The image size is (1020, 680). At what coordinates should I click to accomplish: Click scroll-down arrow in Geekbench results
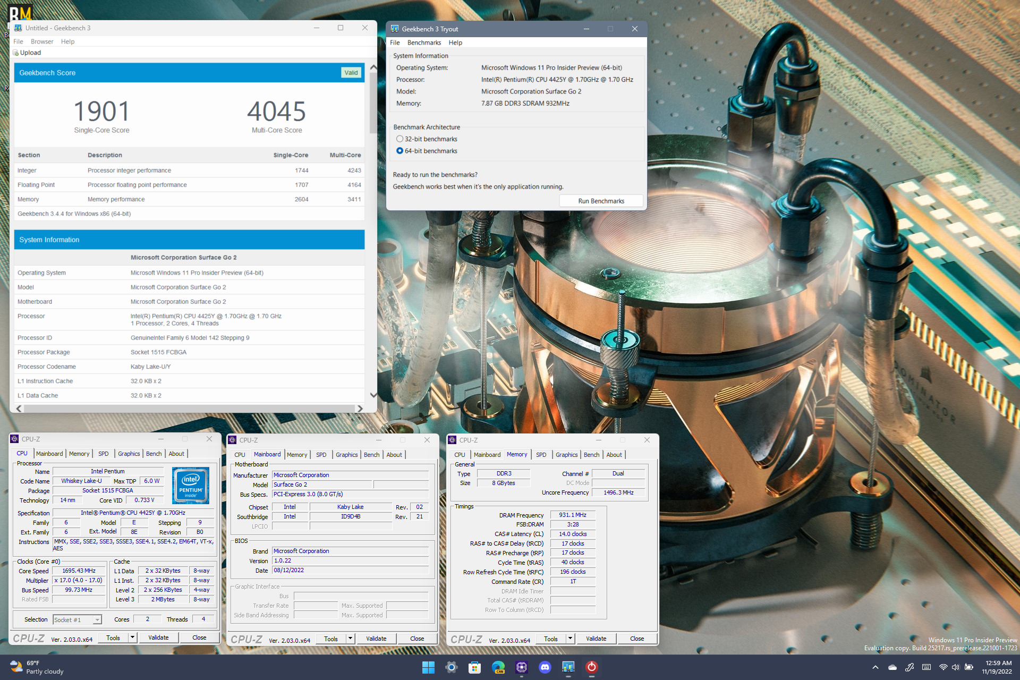point(373,395)
